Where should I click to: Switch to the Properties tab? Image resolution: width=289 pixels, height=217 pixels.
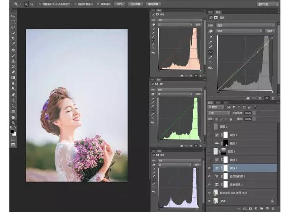click(x=218, y=12)
